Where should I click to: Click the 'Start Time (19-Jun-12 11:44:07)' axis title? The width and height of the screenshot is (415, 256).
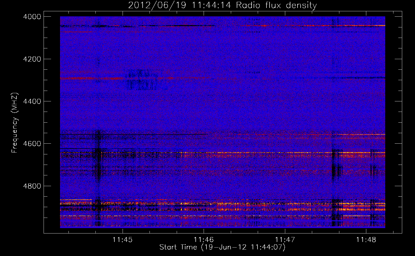[x=222, y=247]
